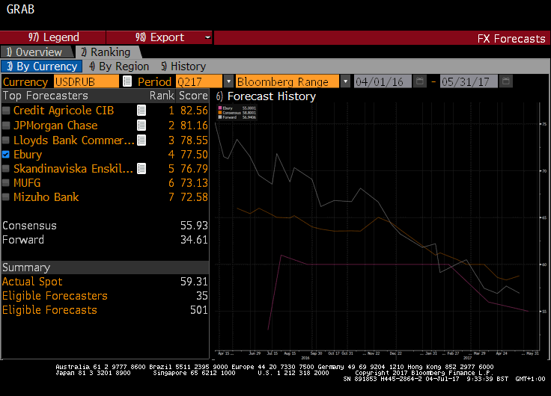Open Credit Agricole CIB forecaster name

[64, 111]
